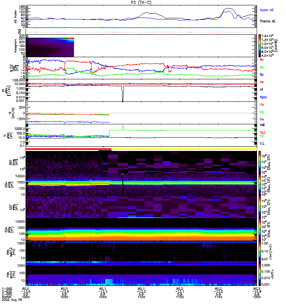Click the 1020 time axis tick label

[64, 297]
